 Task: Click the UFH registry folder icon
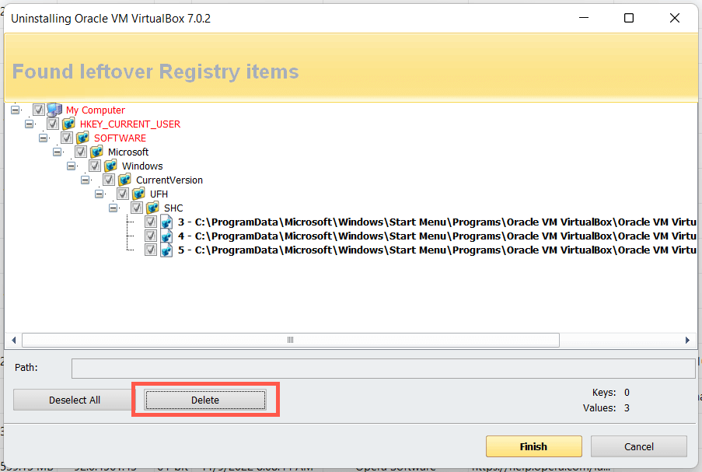(138, 194)
